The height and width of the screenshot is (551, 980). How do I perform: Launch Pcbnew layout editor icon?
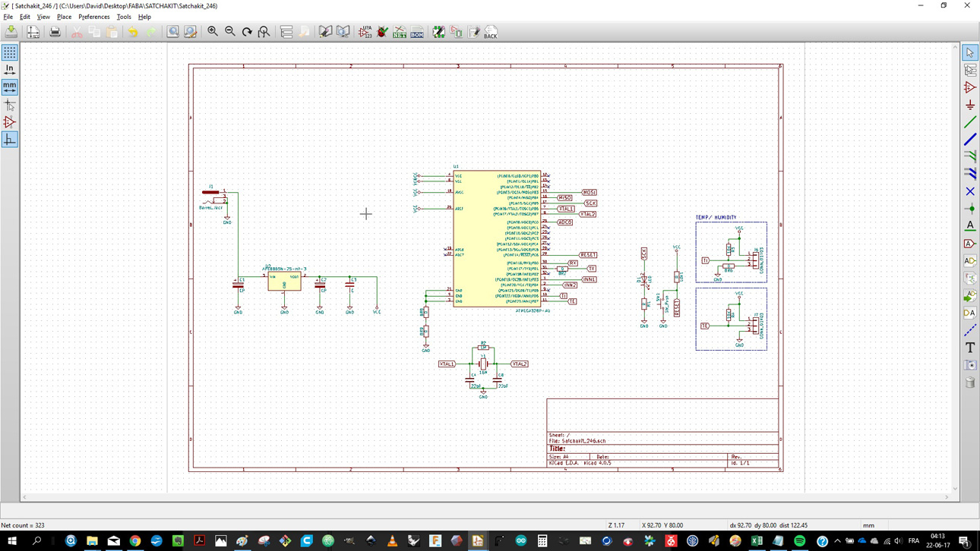[x=439, y=32]
